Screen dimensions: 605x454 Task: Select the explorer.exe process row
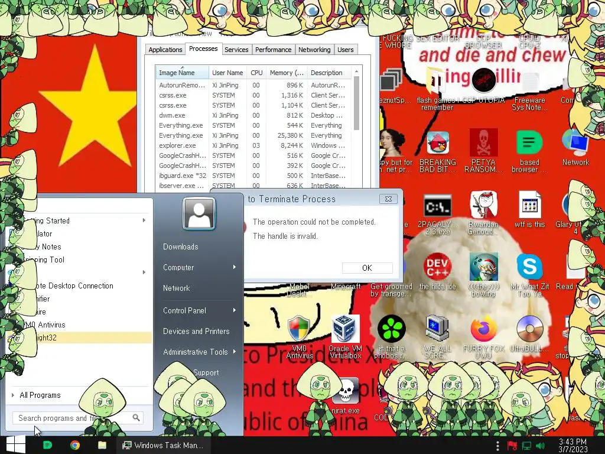tap(253, 145)
